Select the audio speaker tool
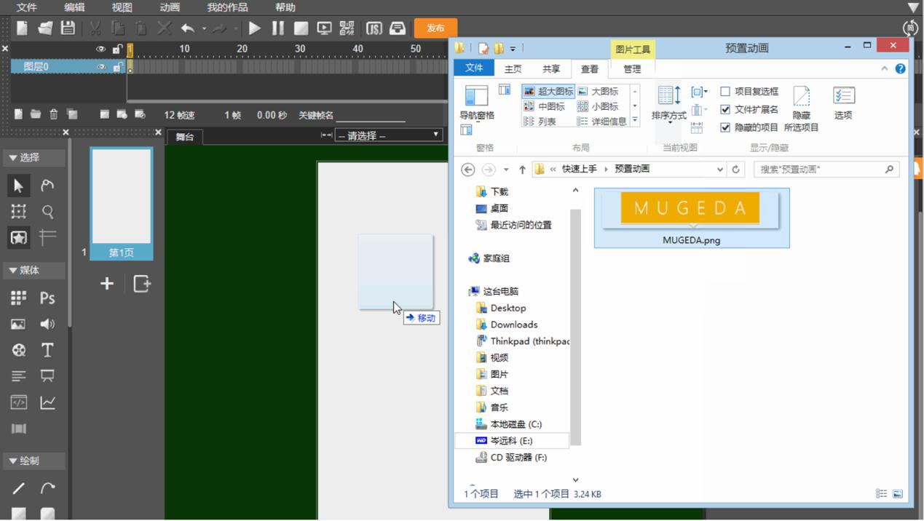This screenshot has width=924, height=521. coord(47,324)
